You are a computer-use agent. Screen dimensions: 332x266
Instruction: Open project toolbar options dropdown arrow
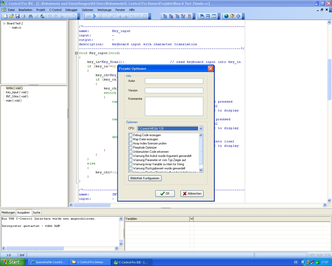194,17
